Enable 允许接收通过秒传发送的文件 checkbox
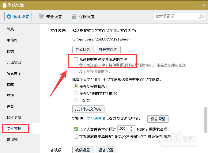 click(x=76, y=59)
